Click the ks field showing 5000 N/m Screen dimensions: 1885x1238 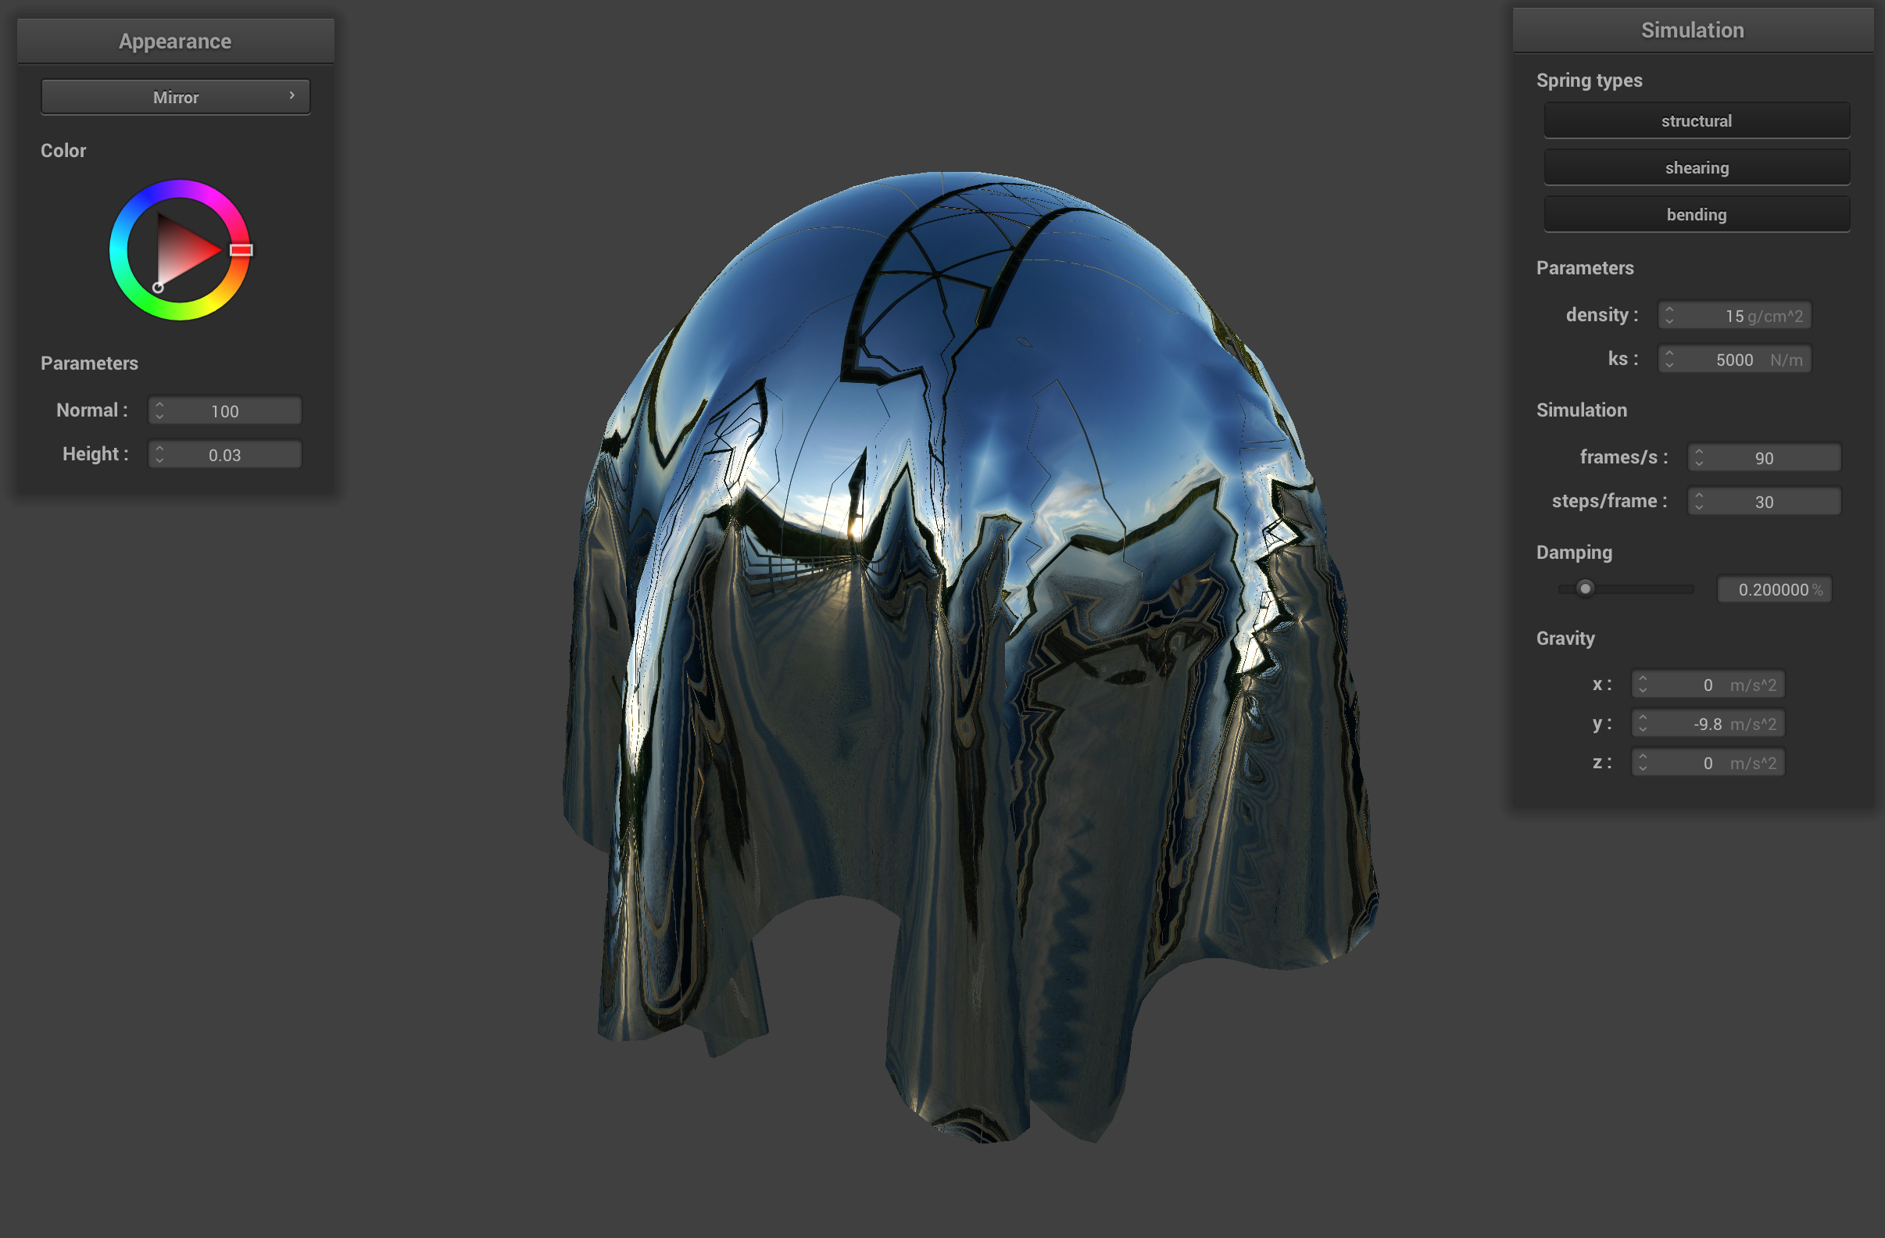(1733, 359)
